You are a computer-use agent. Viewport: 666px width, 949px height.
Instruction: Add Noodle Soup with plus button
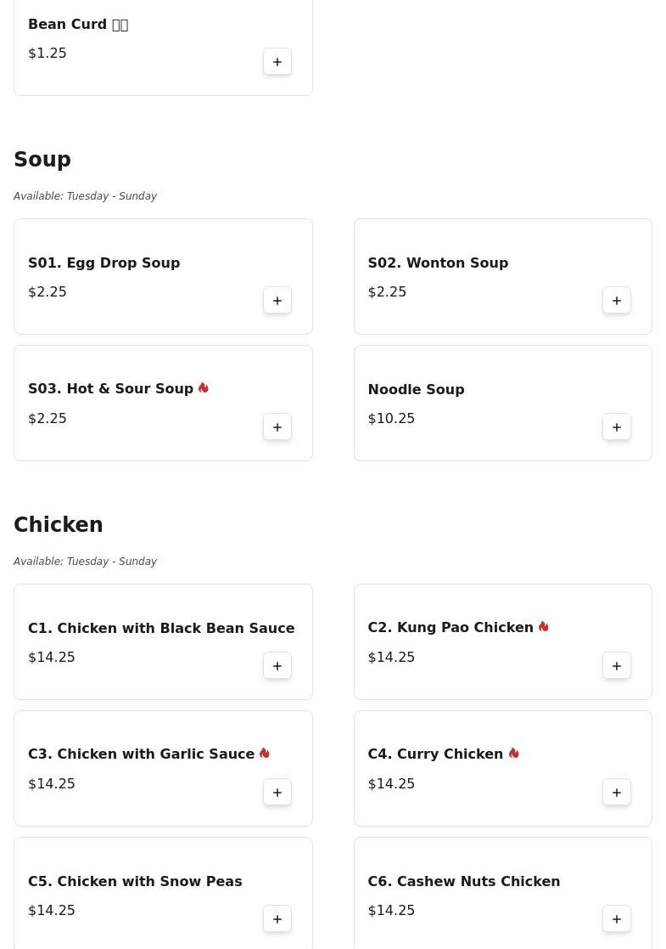(x=617, y=427)
